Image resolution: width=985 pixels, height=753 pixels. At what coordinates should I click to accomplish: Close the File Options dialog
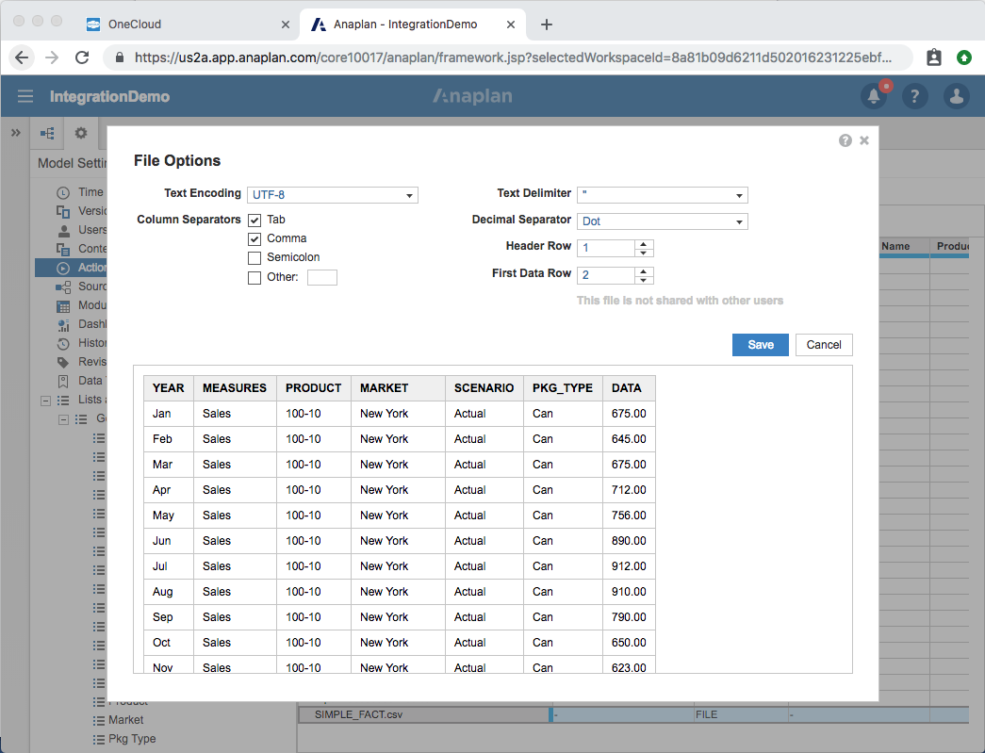(864, 140)
